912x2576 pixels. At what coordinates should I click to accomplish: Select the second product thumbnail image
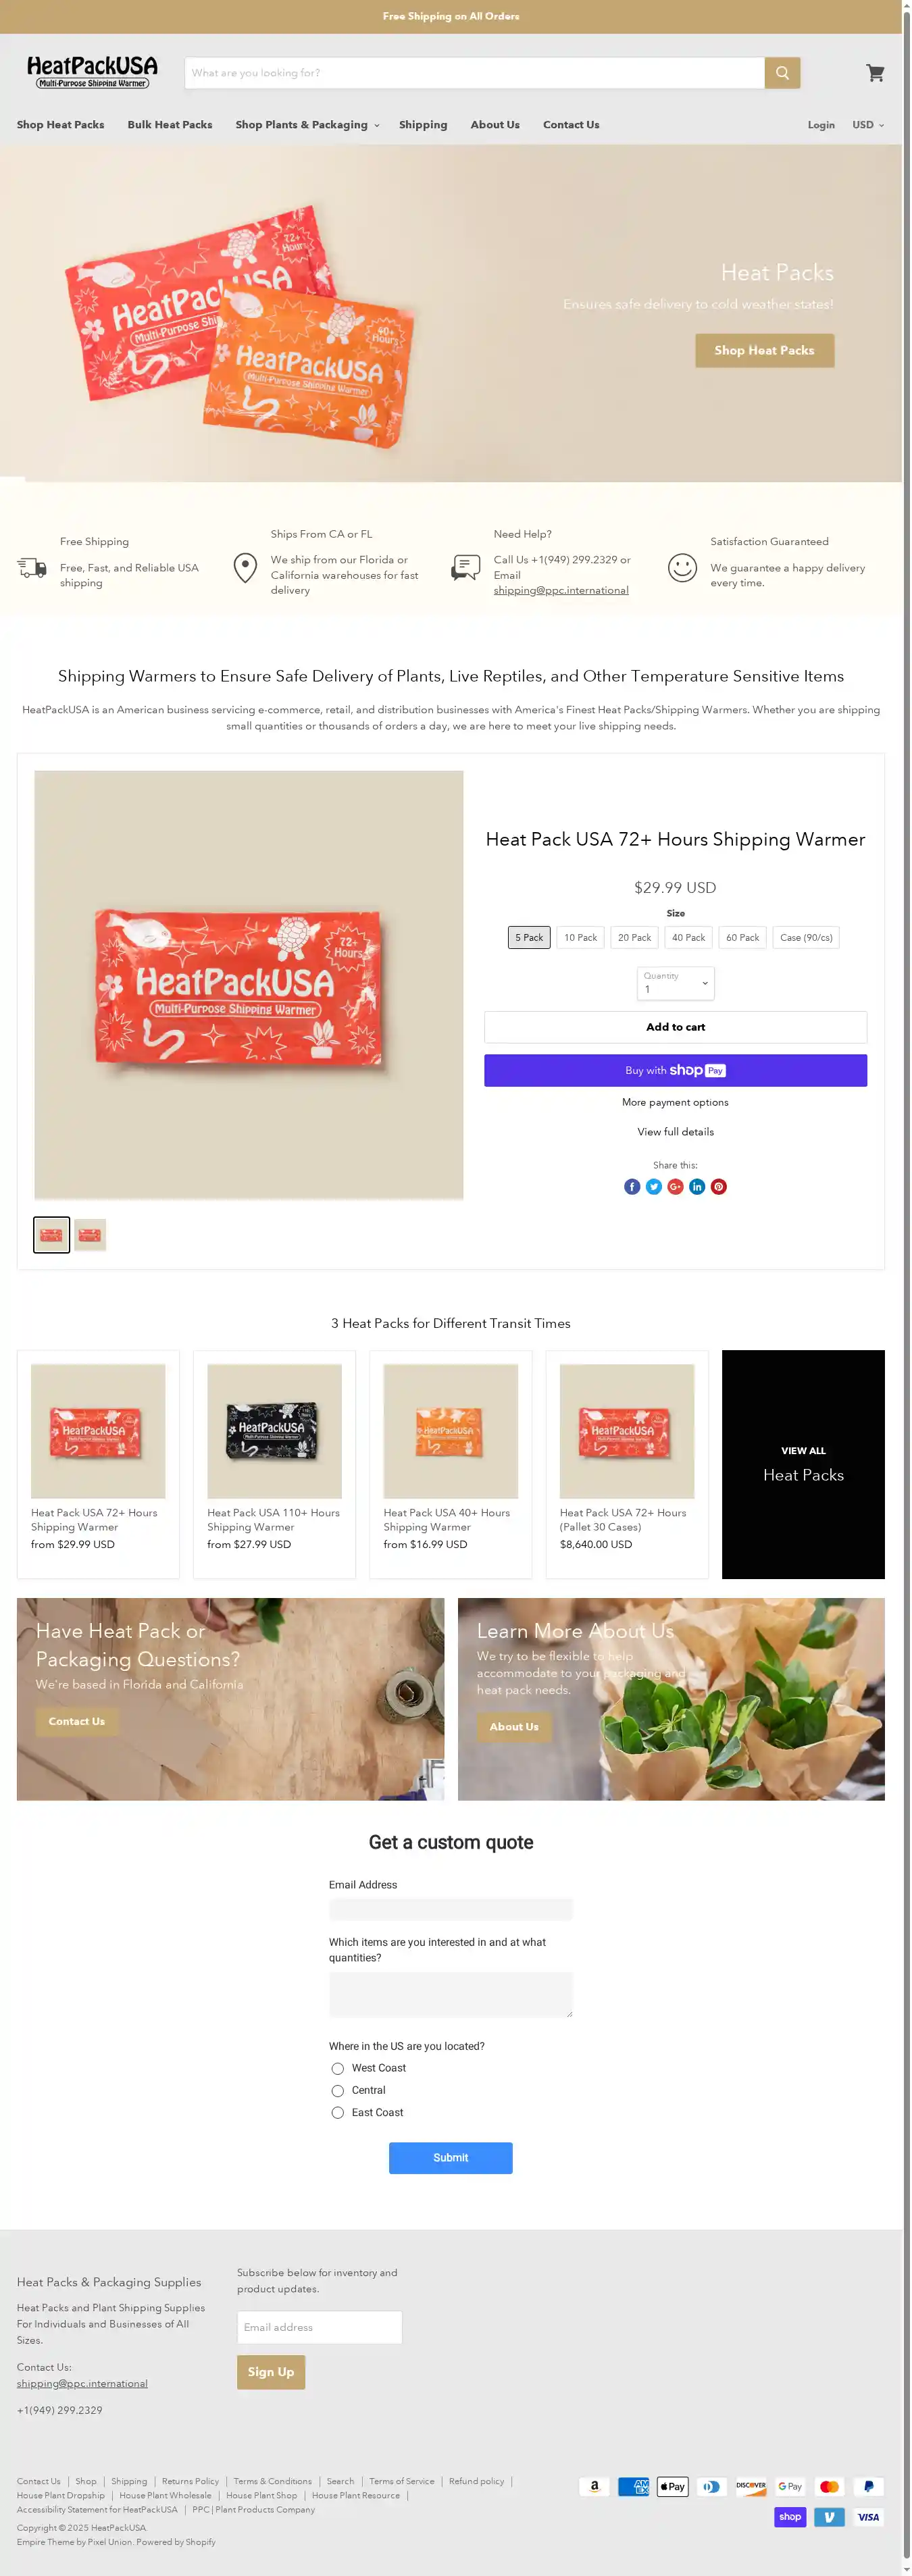(90, 1235)
